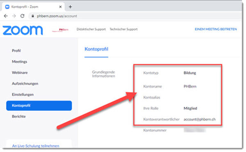Image resolution: width=246 pixels, height=152 pixels.
Task: Open Profil in the sidebar
Action: point(16,51)
